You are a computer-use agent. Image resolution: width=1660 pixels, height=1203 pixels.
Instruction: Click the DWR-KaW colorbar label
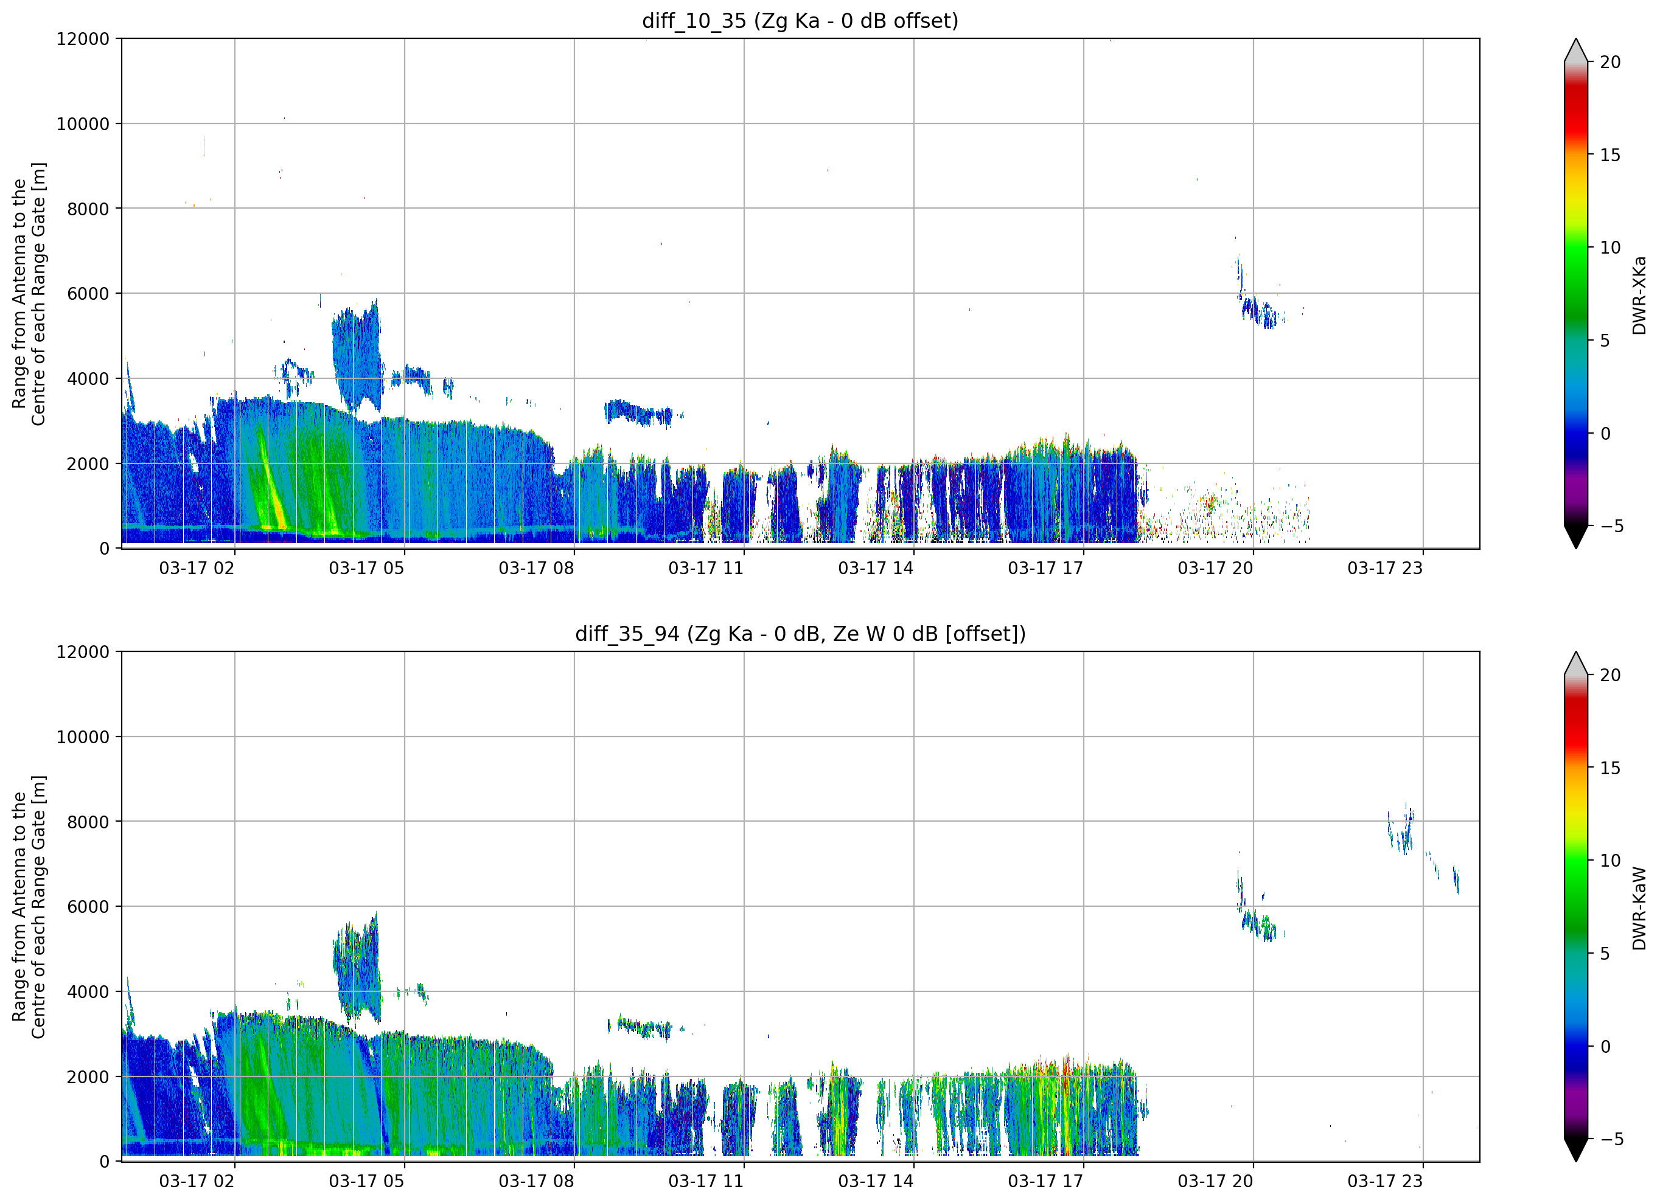tap(1639, 908)
